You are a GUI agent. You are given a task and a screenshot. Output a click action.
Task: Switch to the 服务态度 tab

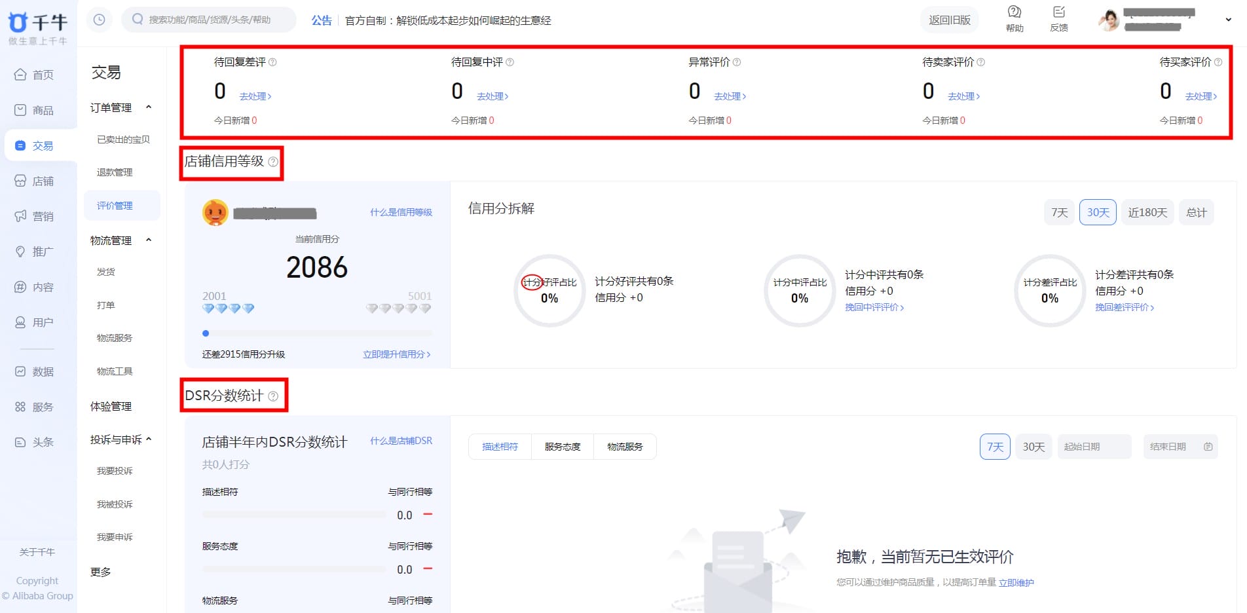click(561, 446)
